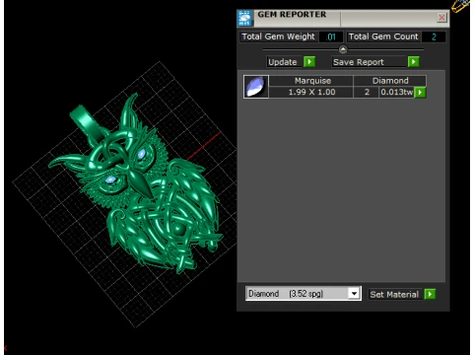Open the Diamond (3.52 spg) material dropdown
Image resolution: width=473 pixels, height=355 pixels.
[x=354, y=293]
